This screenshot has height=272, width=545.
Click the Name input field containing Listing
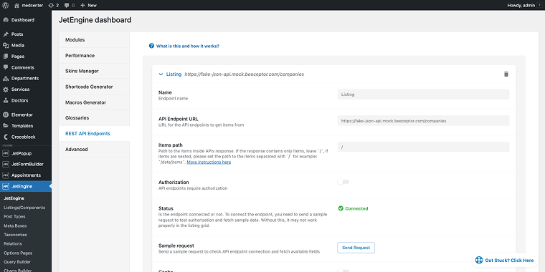pos(423,94)
